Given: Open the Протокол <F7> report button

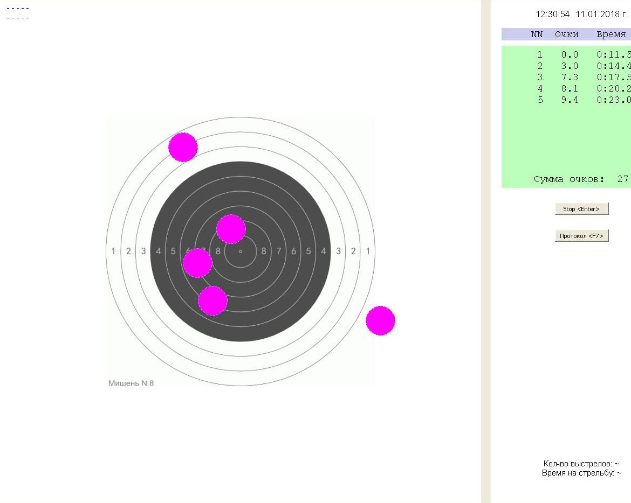Looking at the screenshot, I should pos(581,236).
